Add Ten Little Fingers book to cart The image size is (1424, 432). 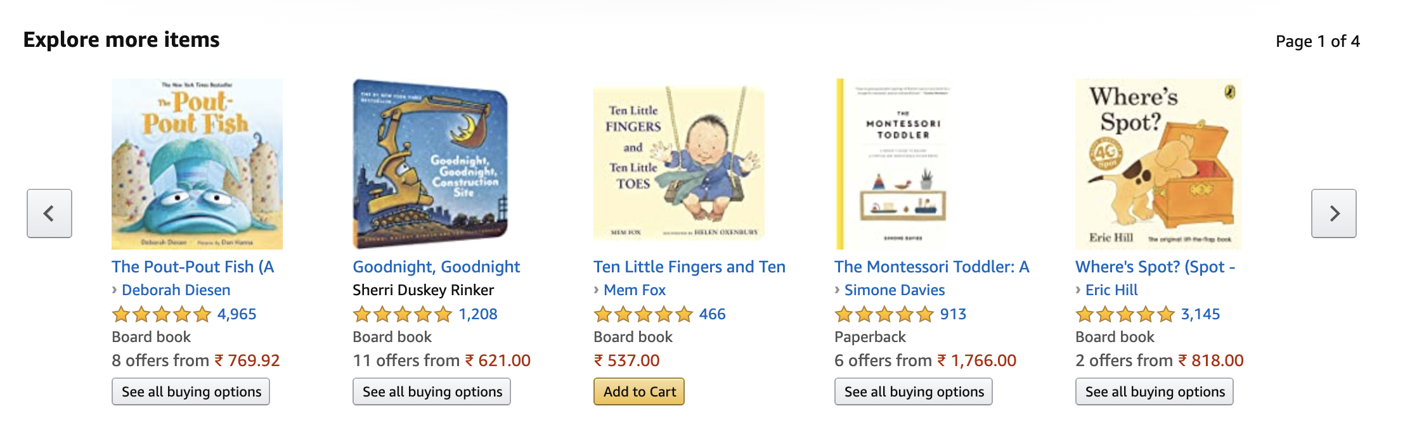coord(639,391)
